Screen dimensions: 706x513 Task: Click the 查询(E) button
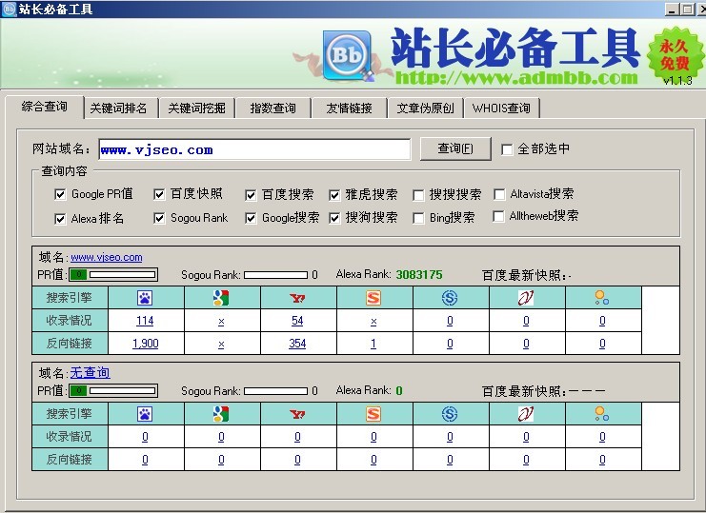tap(455, 148)
